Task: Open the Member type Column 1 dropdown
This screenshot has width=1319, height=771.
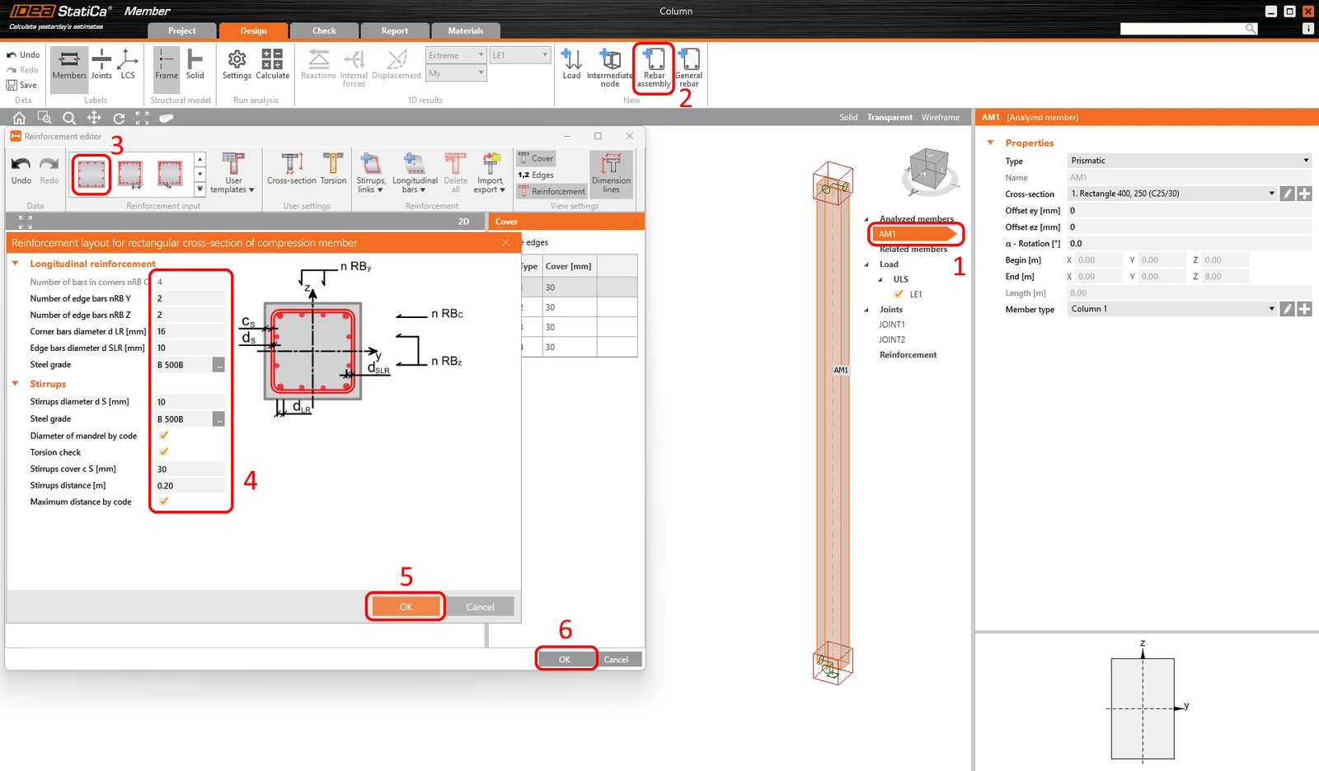Action: [x=1172, y=309]
